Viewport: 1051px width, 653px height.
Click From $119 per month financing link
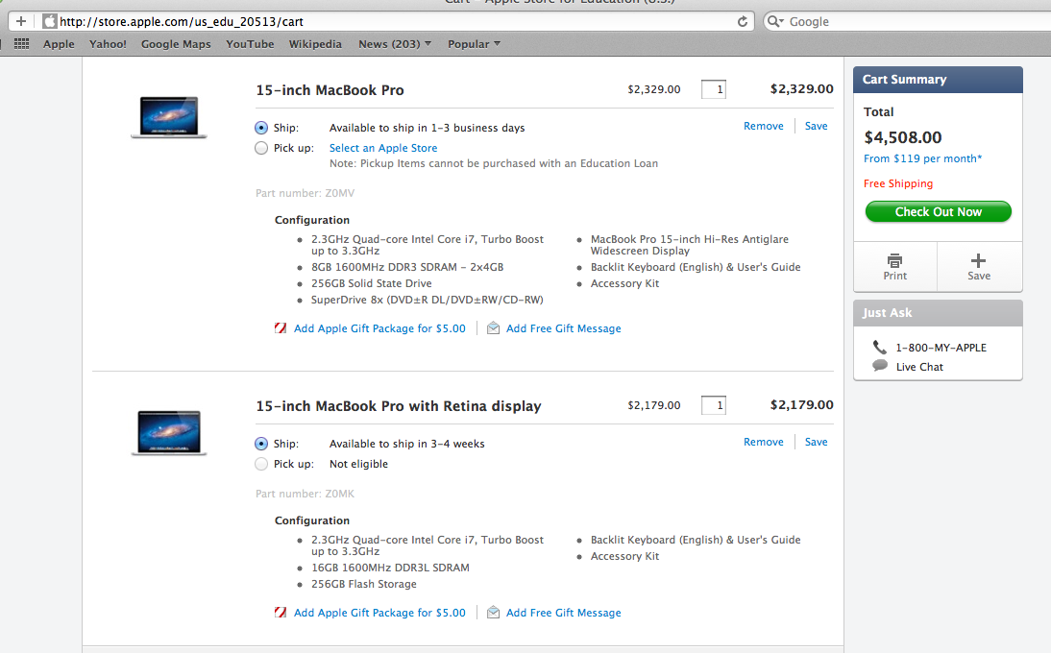[922, 158]
